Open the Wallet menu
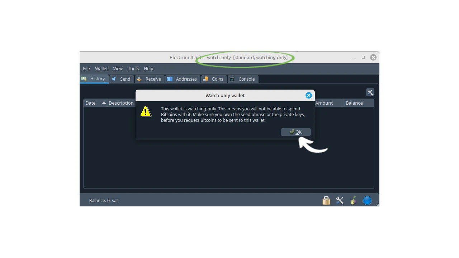459x258 pixels. (x=101, y=69)
